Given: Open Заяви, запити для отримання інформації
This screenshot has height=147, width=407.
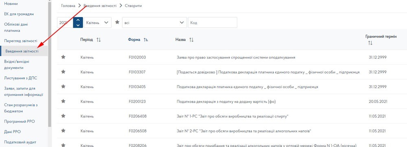Looking at the screenshot, I should pos(24,92).
